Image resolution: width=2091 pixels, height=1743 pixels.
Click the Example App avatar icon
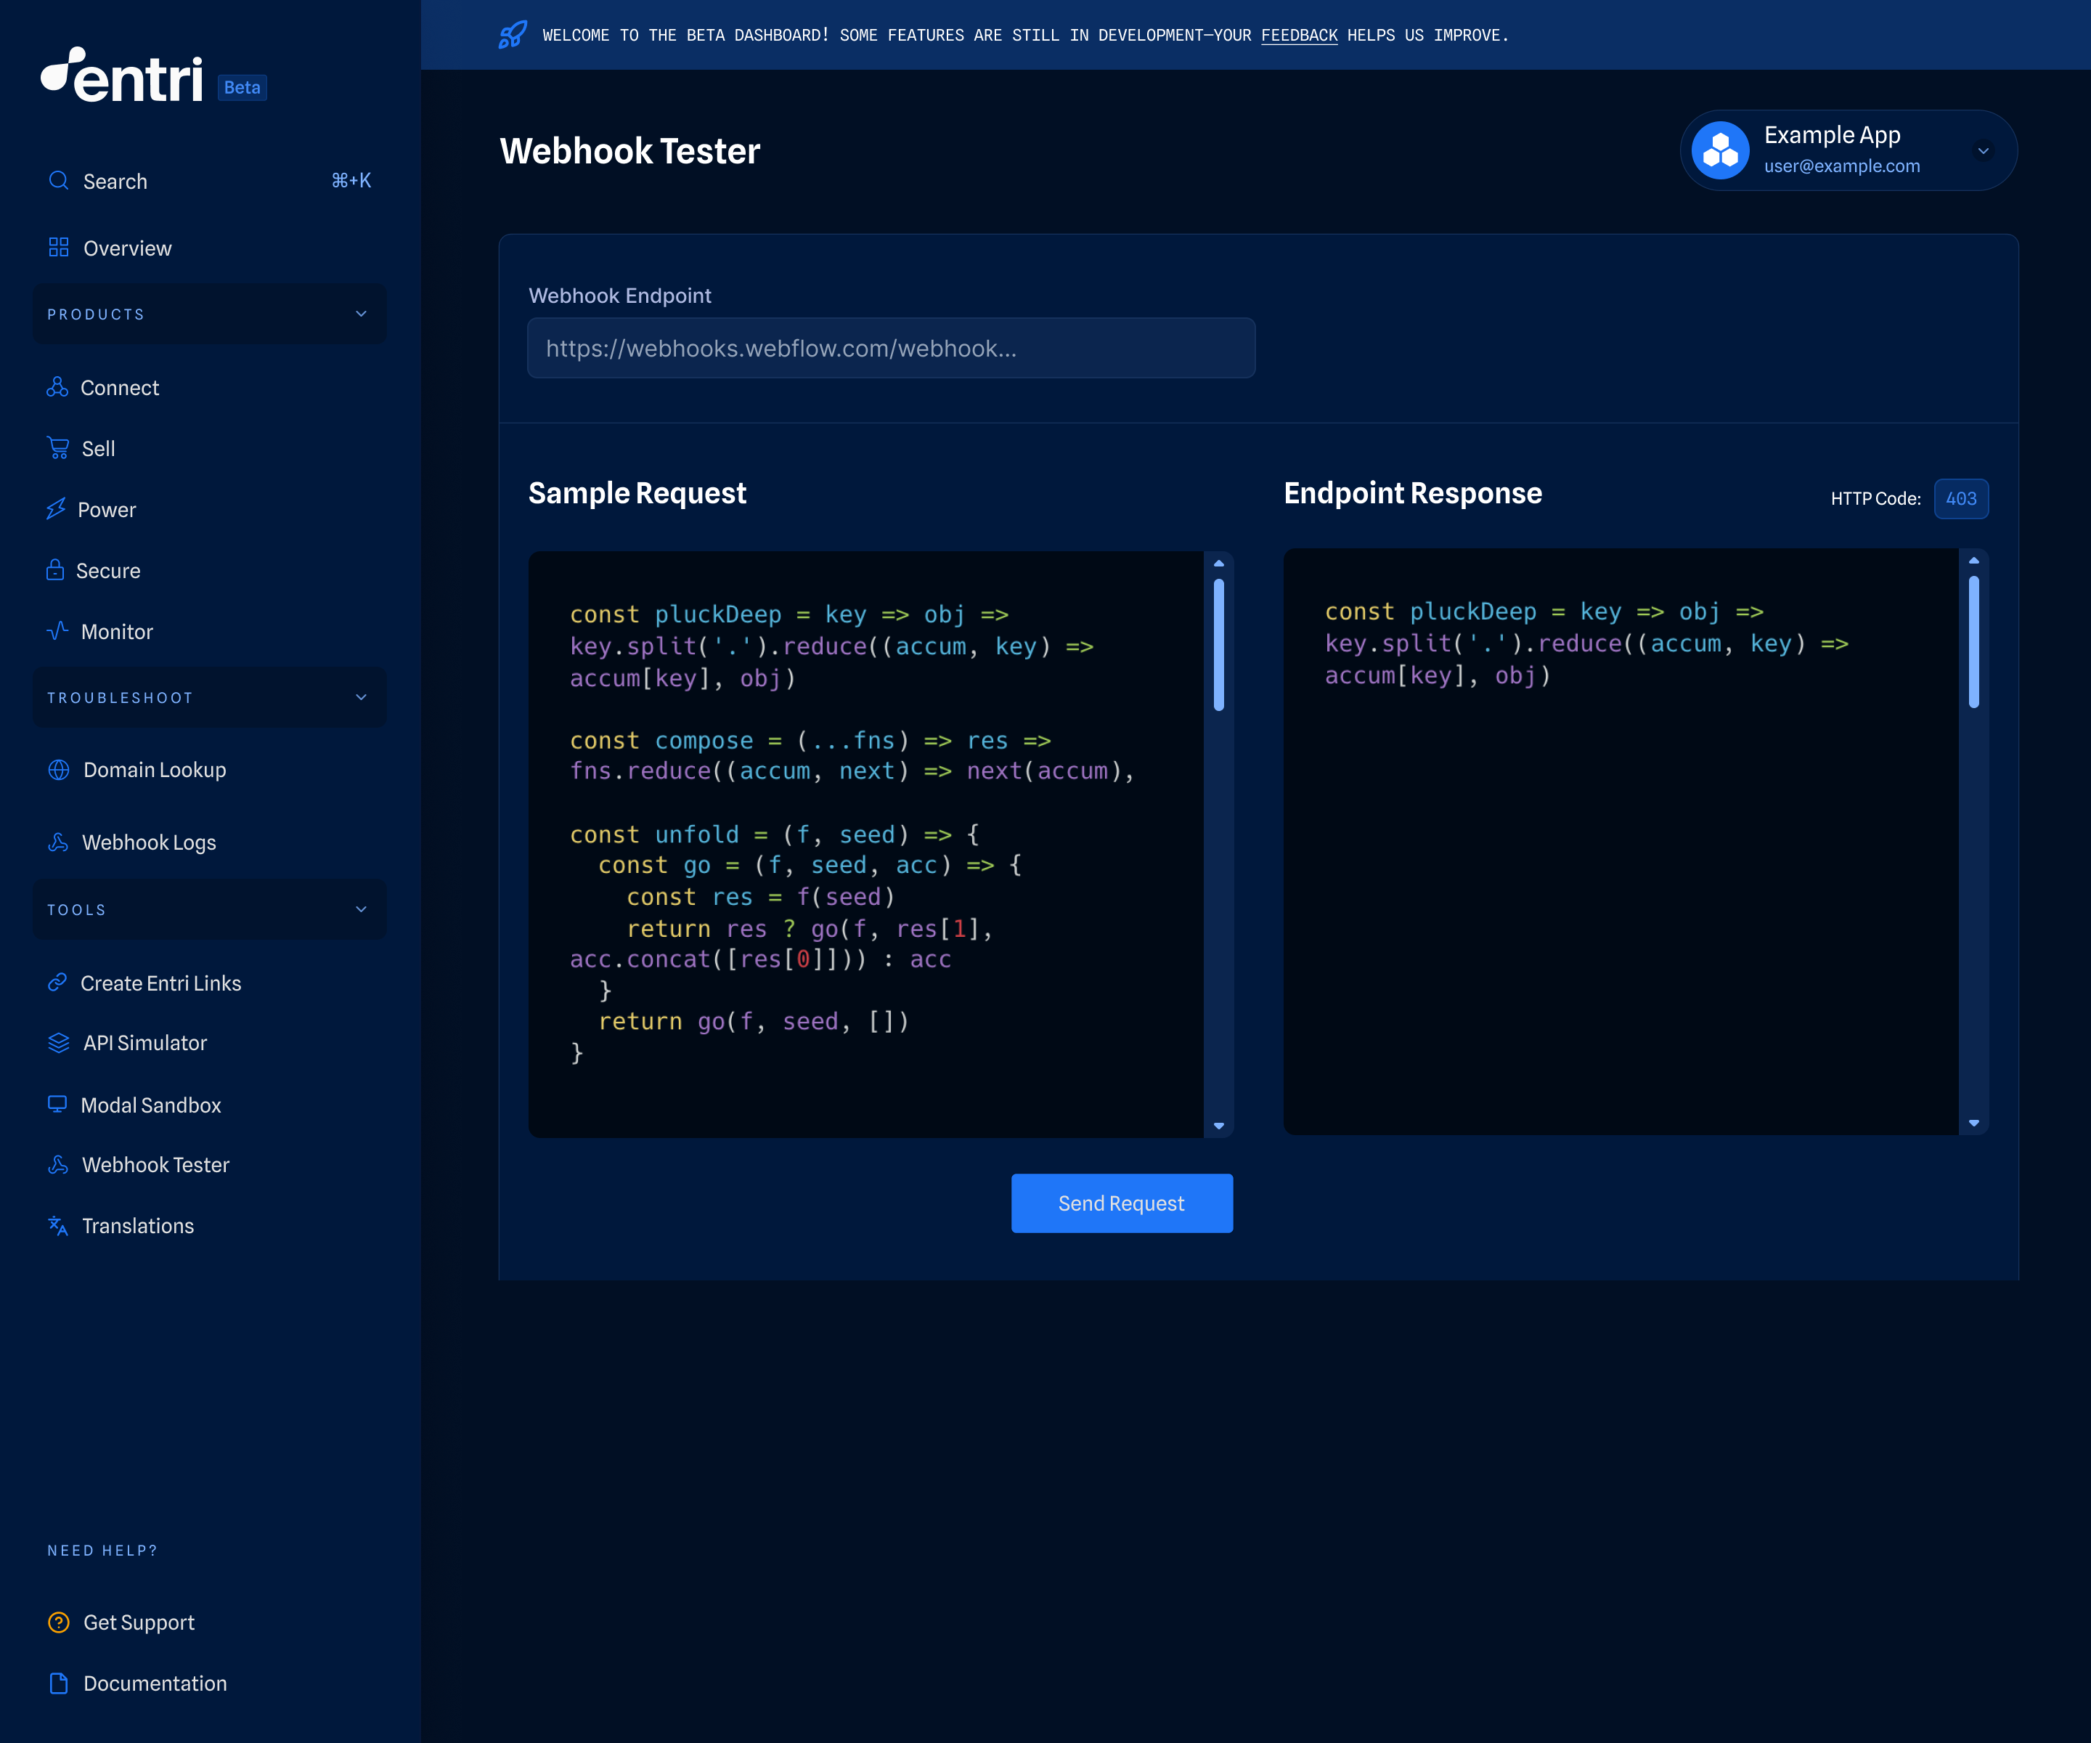click(x=1719, y=150)
